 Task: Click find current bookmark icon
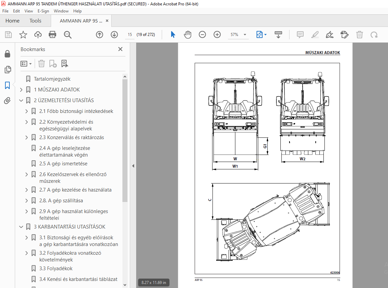click(x=65, y=64)
